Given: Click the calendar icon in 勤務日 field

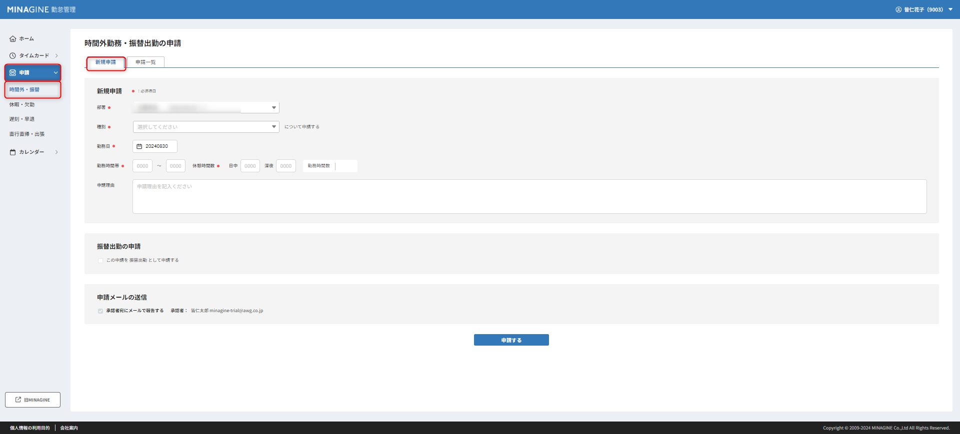Looking at the screenshot, I should pyautogui.click(x=139, y=146).
